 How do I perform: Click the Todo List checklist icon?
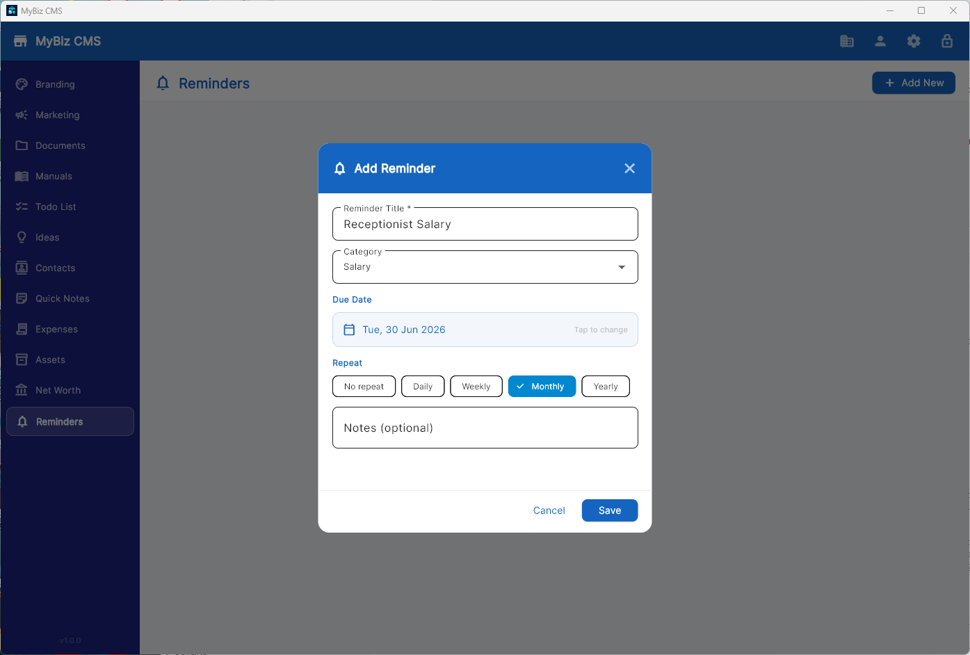pos(22,207)
